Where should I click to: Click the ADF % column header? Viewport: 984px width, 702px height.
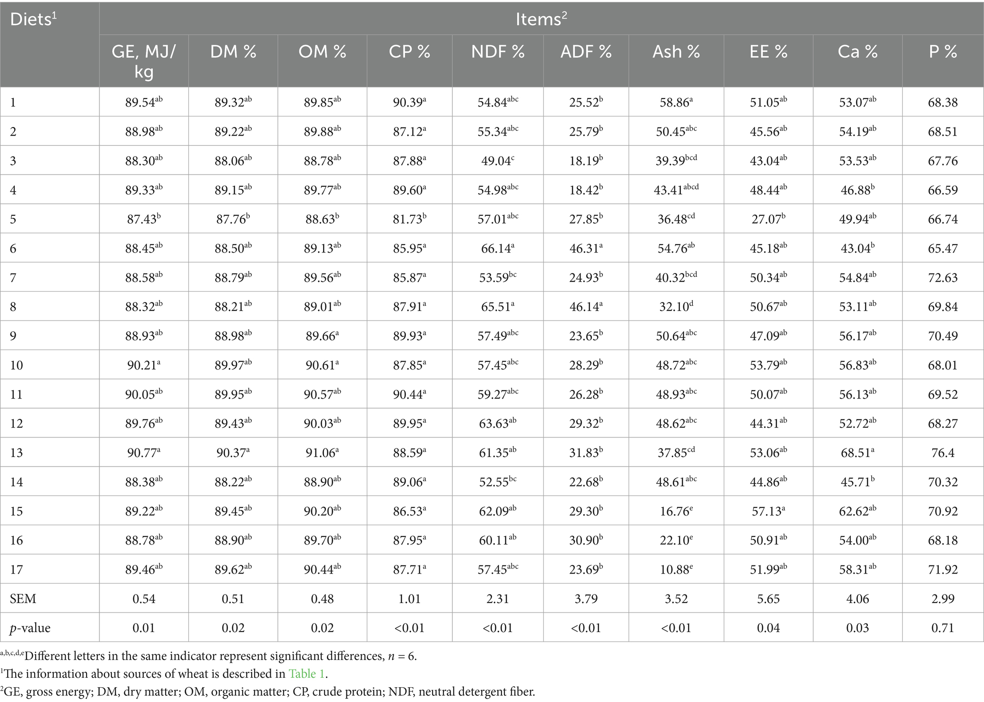point(586,51)
